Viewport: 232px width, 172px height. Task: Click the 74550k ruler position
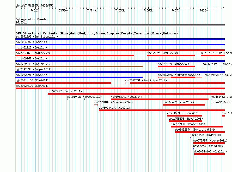[x=120, y=10]
